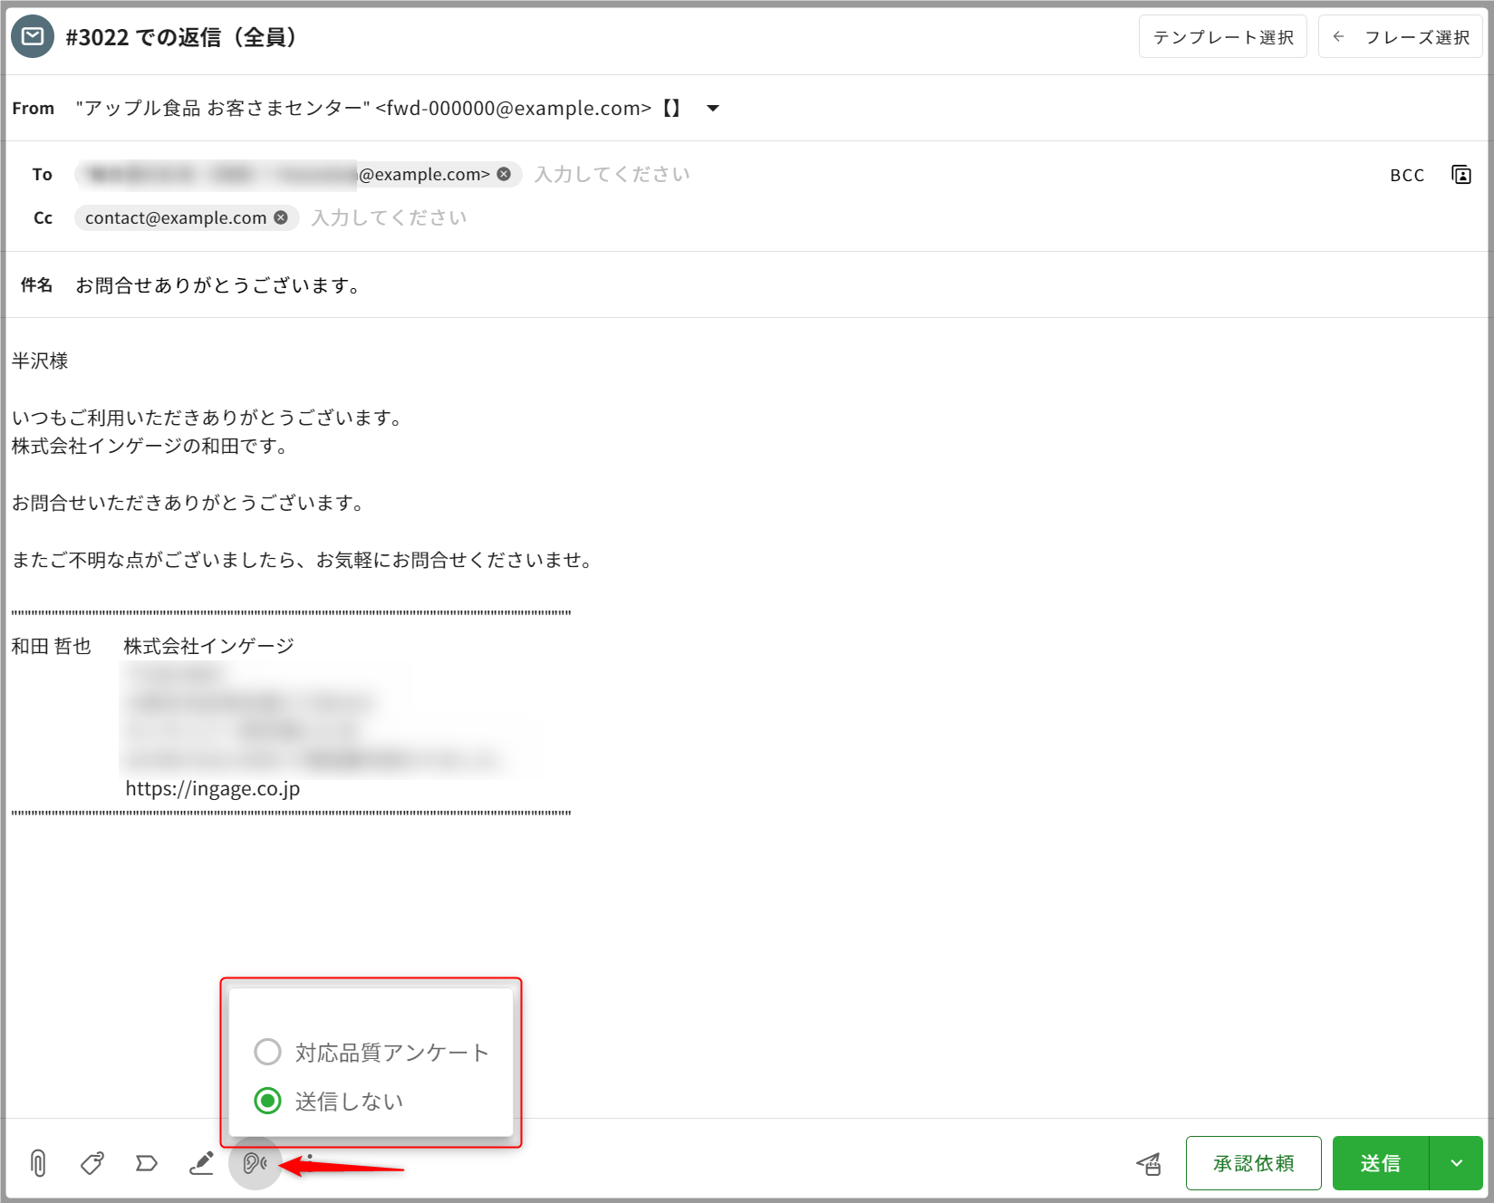Click the tag icon in bottom toolbar
1494x1203 pixels.
pyautogui.click(x=92, y=1163)
